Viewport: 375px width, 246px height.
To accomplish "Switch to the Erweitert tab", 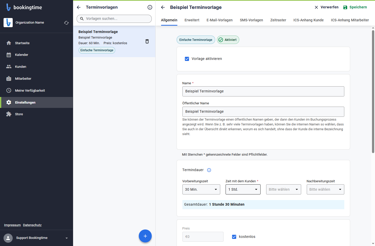I will coord(192,20).
